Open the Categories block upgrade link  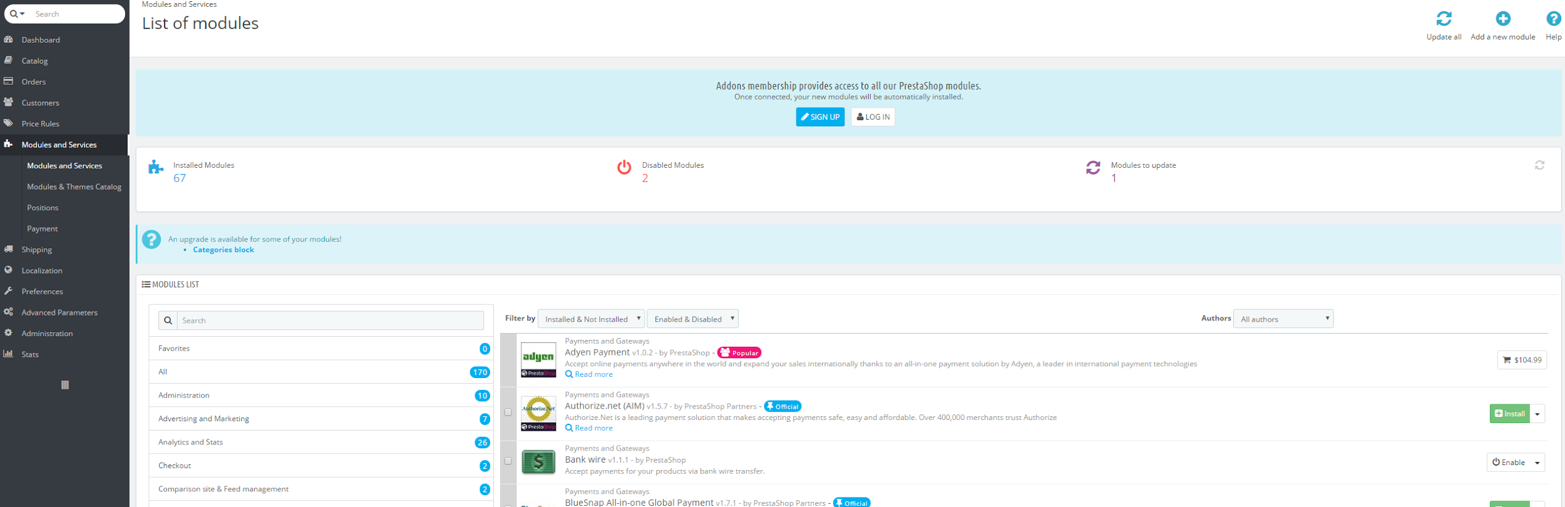click(x=223, y=250)
